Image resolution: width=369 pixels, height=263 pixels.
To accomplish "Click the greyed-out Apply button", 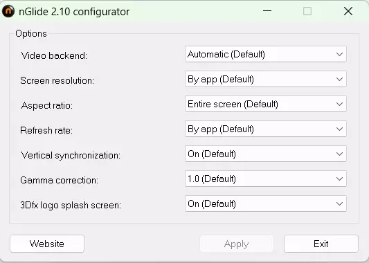I will (237, 244).
